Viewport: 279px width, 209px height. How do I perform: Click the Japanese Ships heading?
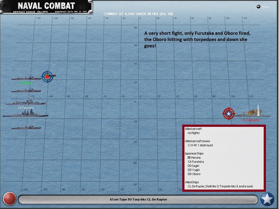coord(194,153)
